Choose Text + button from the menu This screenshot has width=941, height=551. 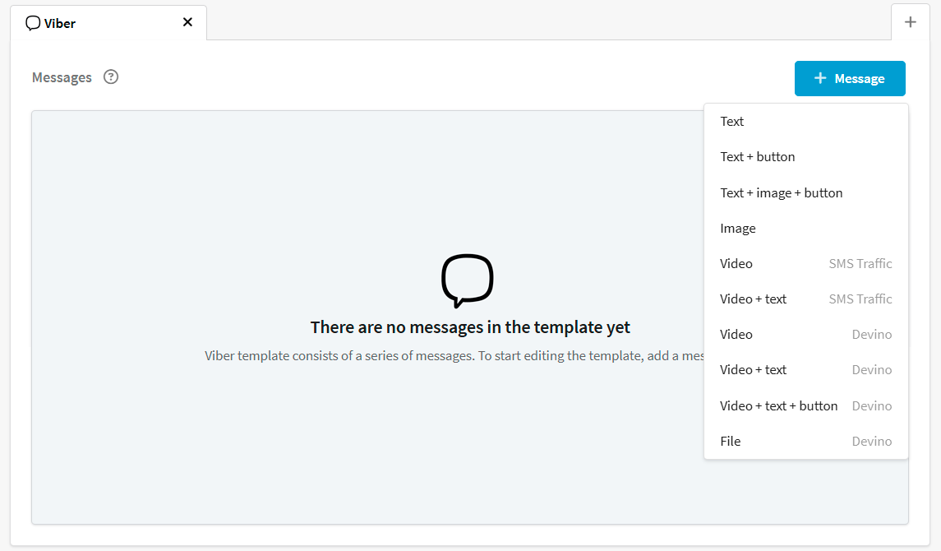(806, 156)
